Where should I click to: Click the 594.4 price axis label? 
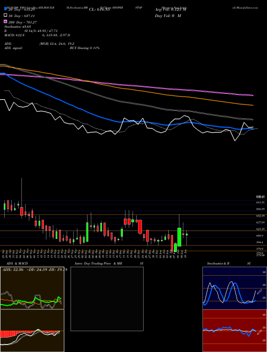click(260, 242)
